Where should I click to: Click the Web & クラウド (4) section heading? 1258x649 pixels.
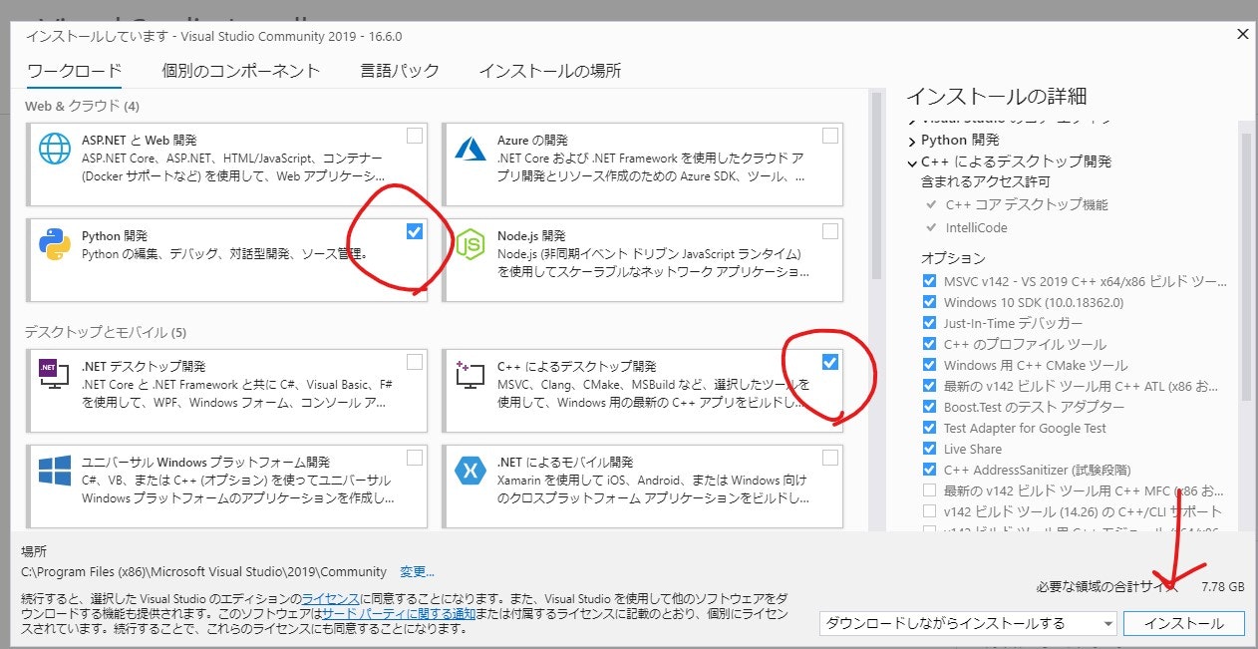(83, 106)
